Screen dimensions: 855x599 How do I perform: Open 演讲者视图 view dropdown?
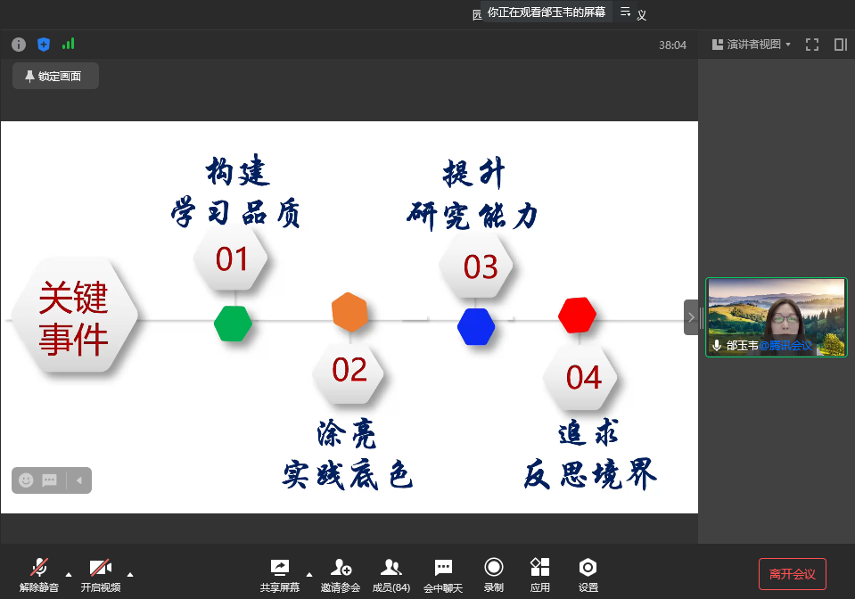752,45
